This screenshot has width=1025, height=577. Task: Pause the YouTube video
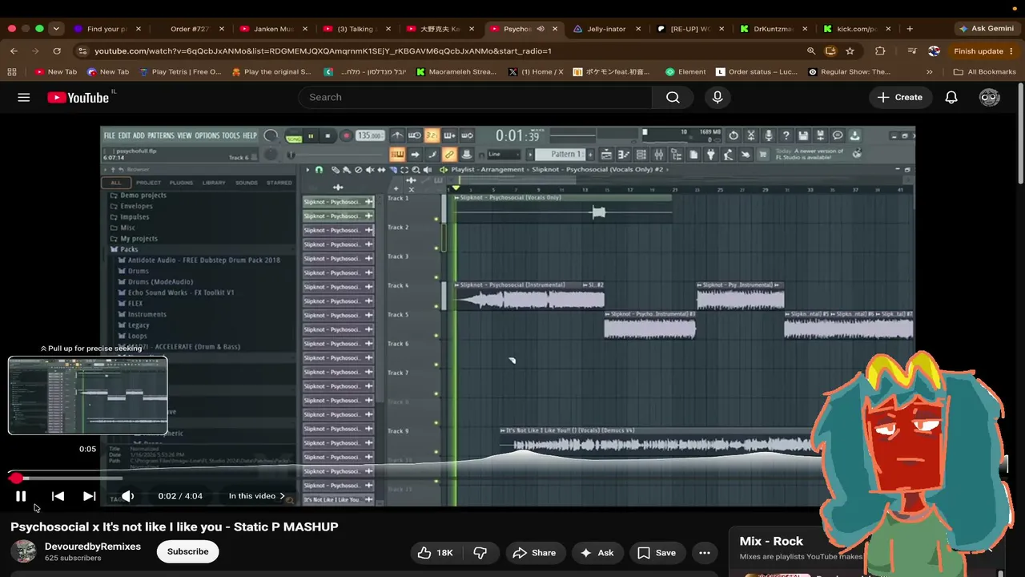tap(21, 496)
